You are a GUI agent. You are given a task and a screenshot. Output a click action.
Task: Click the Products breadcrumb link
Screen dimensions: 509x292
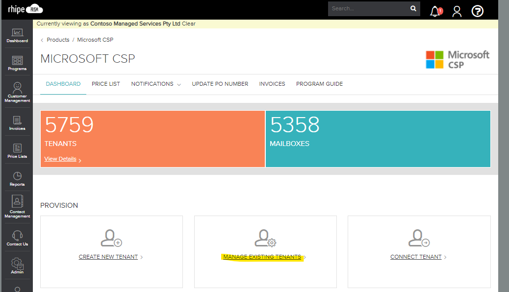[x=58, y=40]
